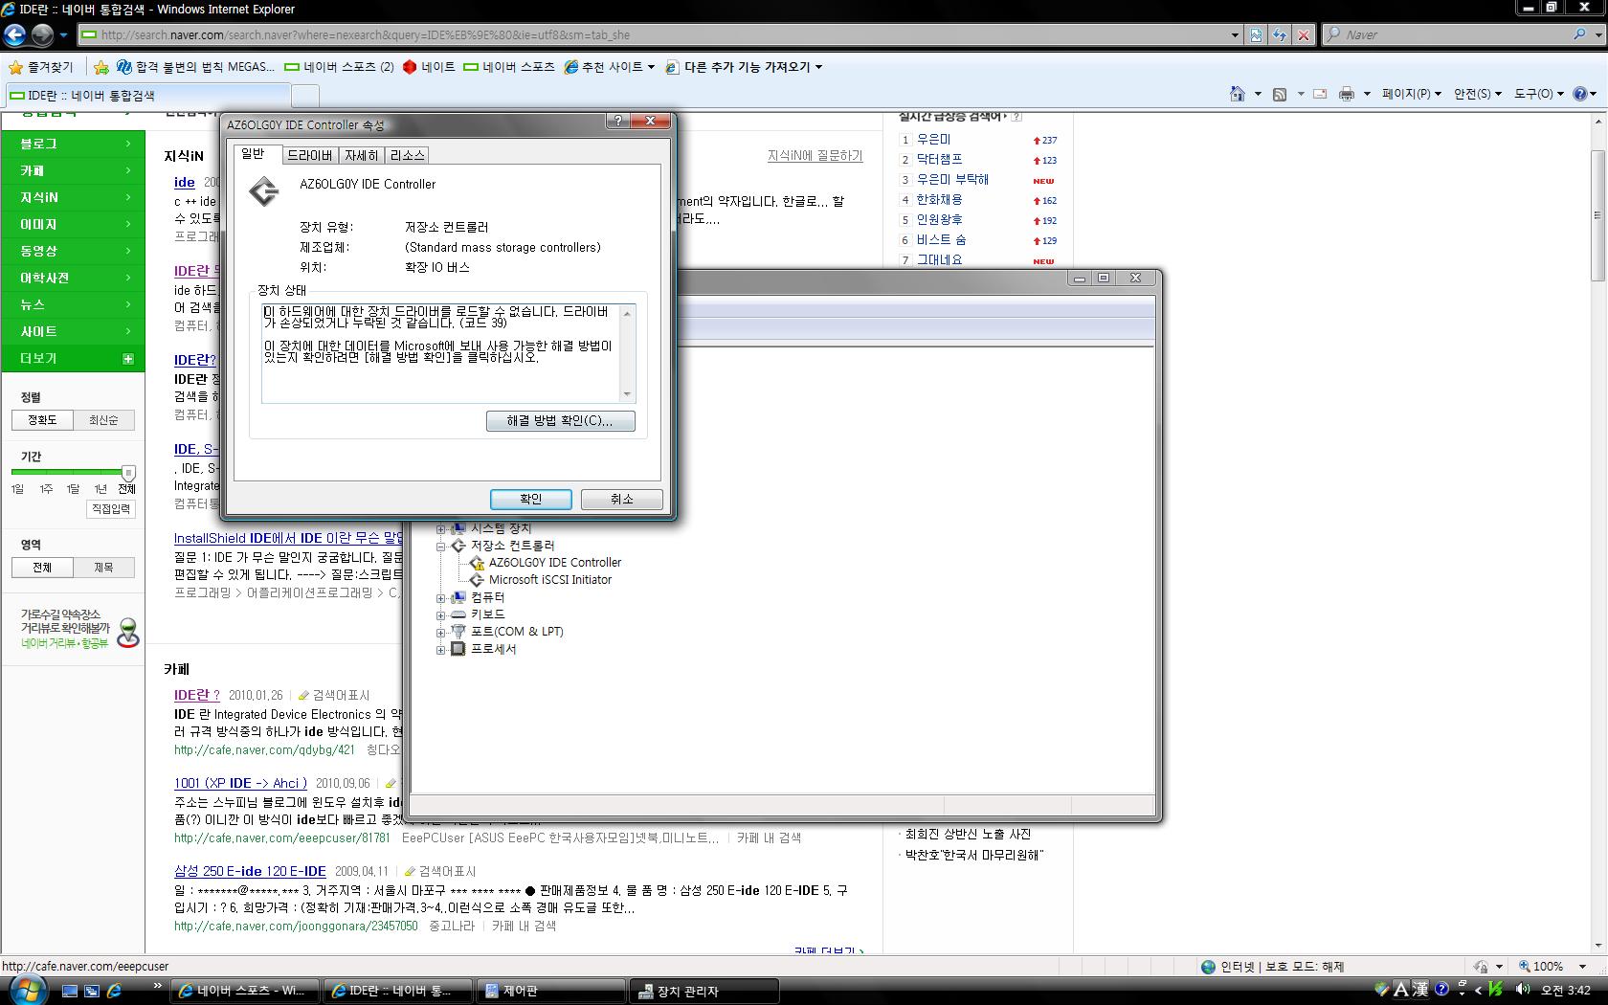Screen dimensions: 1608x1005
Task: Click the 기간 period slider handle
Action: click(x=128, y=472)
